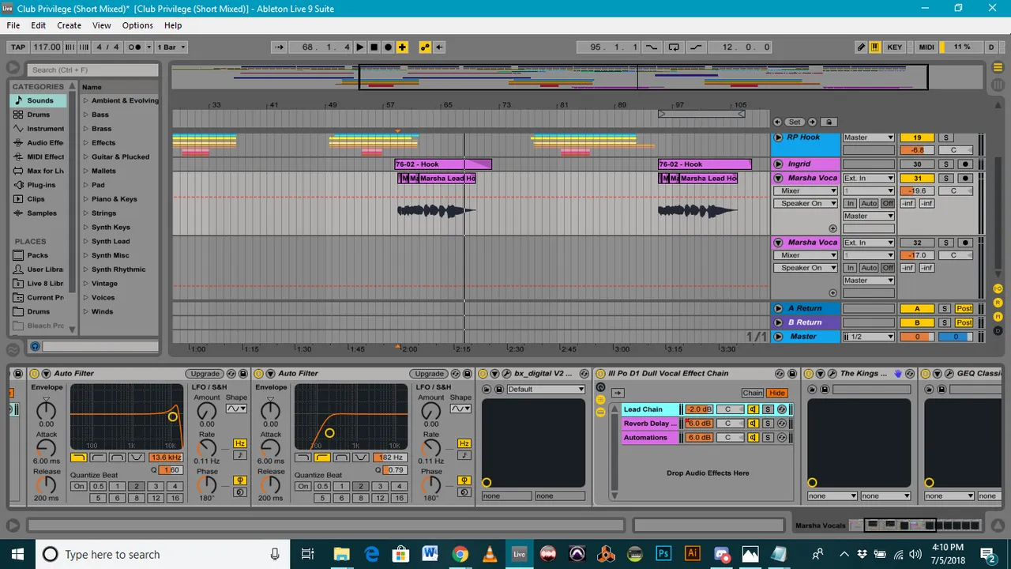Viewport: 1011px width, 569px height.
Task: Open Illustrator from the taskbar
Action: 693,554
